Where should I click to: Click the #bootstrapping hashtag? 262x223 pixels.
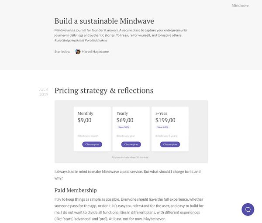pos(65,40)
